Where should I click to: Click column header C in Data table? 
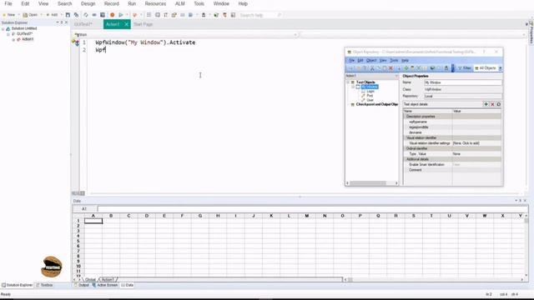128,216
